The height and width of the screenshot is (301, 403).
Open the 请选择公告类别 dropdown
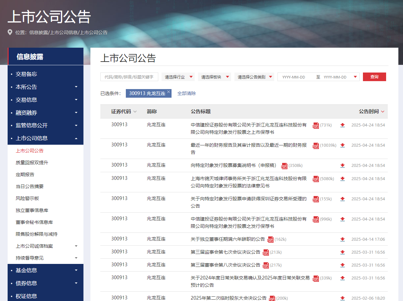(x=254, y=77)
